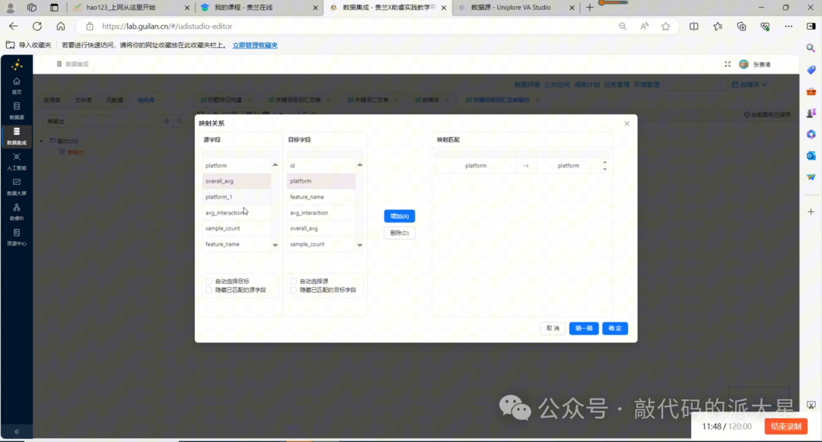Select the 数据集成 sidebar icon
This screenshot has height=442, width=822.
[16, 135]
